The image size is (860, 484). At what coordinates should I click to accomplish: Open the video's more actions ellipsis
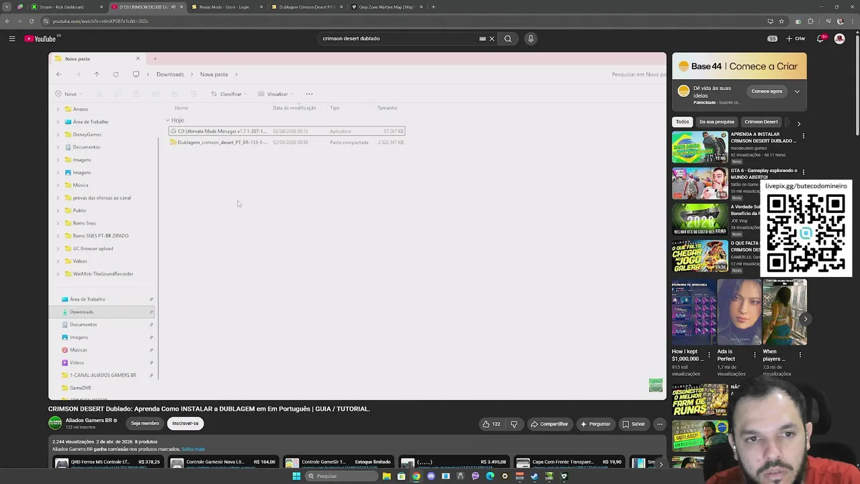pos(660,424)
